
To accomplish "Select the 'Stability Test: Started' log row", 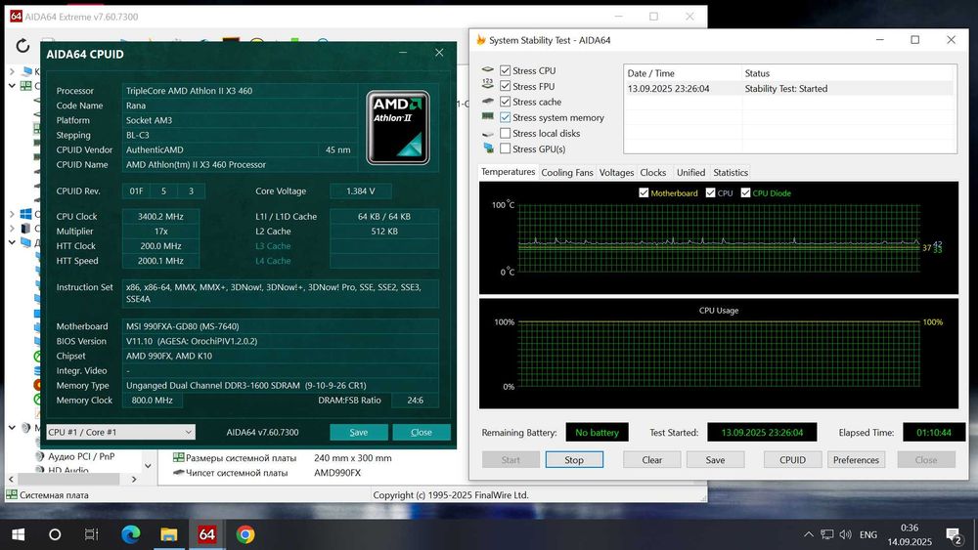I will pos(789,89).
